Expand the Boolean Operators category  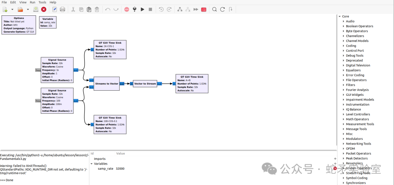coord(344,26)
